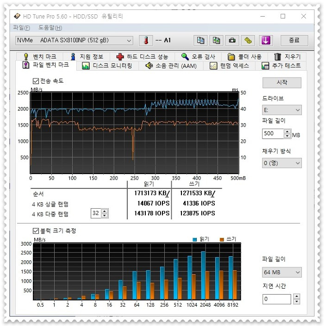This screenshot has height=326, width=324.
Task: Increase file length 500 MB spinner up
Action: pyautogui.click(x=287, y=132)
